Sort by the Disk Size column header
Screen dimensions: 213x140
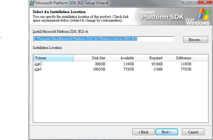click(90, 58)
